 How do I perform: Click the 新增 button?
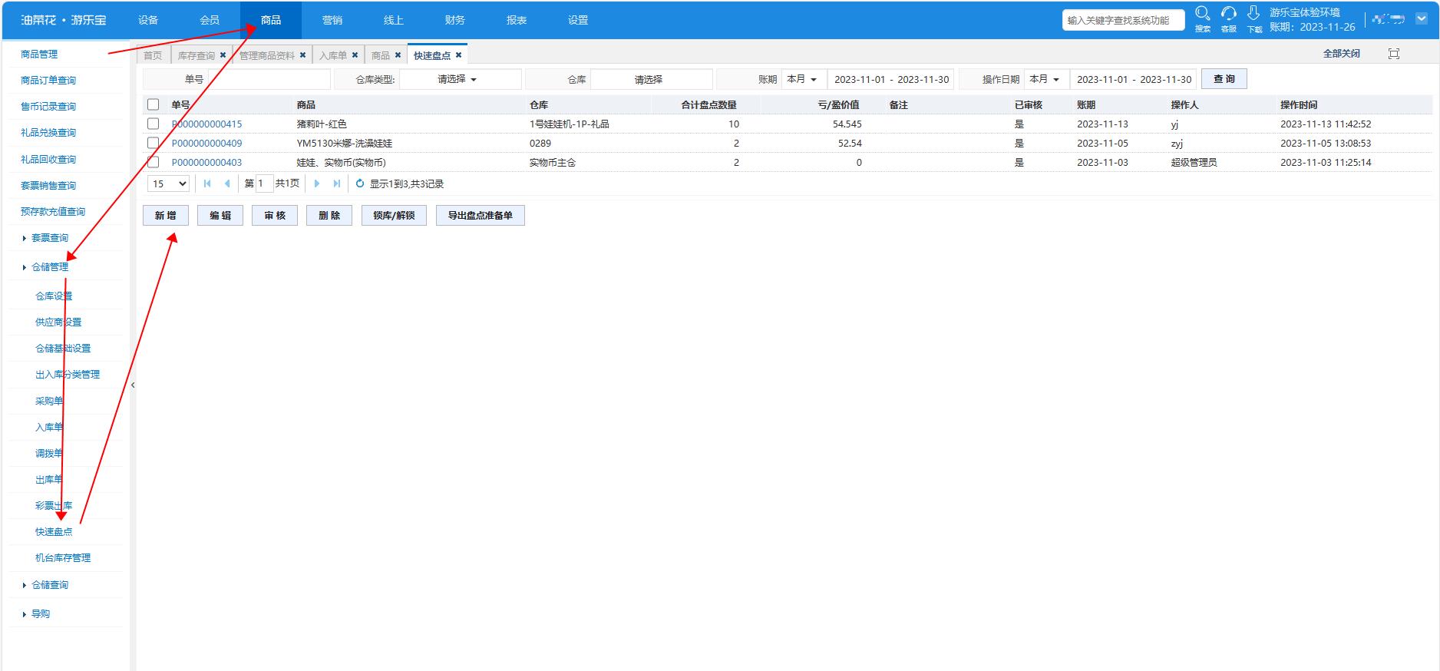166,216
